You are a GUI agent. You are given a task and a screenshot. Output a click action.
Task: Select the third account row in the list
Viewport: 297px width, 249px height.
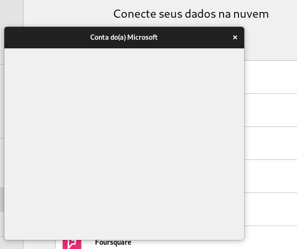(x=270, y=143)
